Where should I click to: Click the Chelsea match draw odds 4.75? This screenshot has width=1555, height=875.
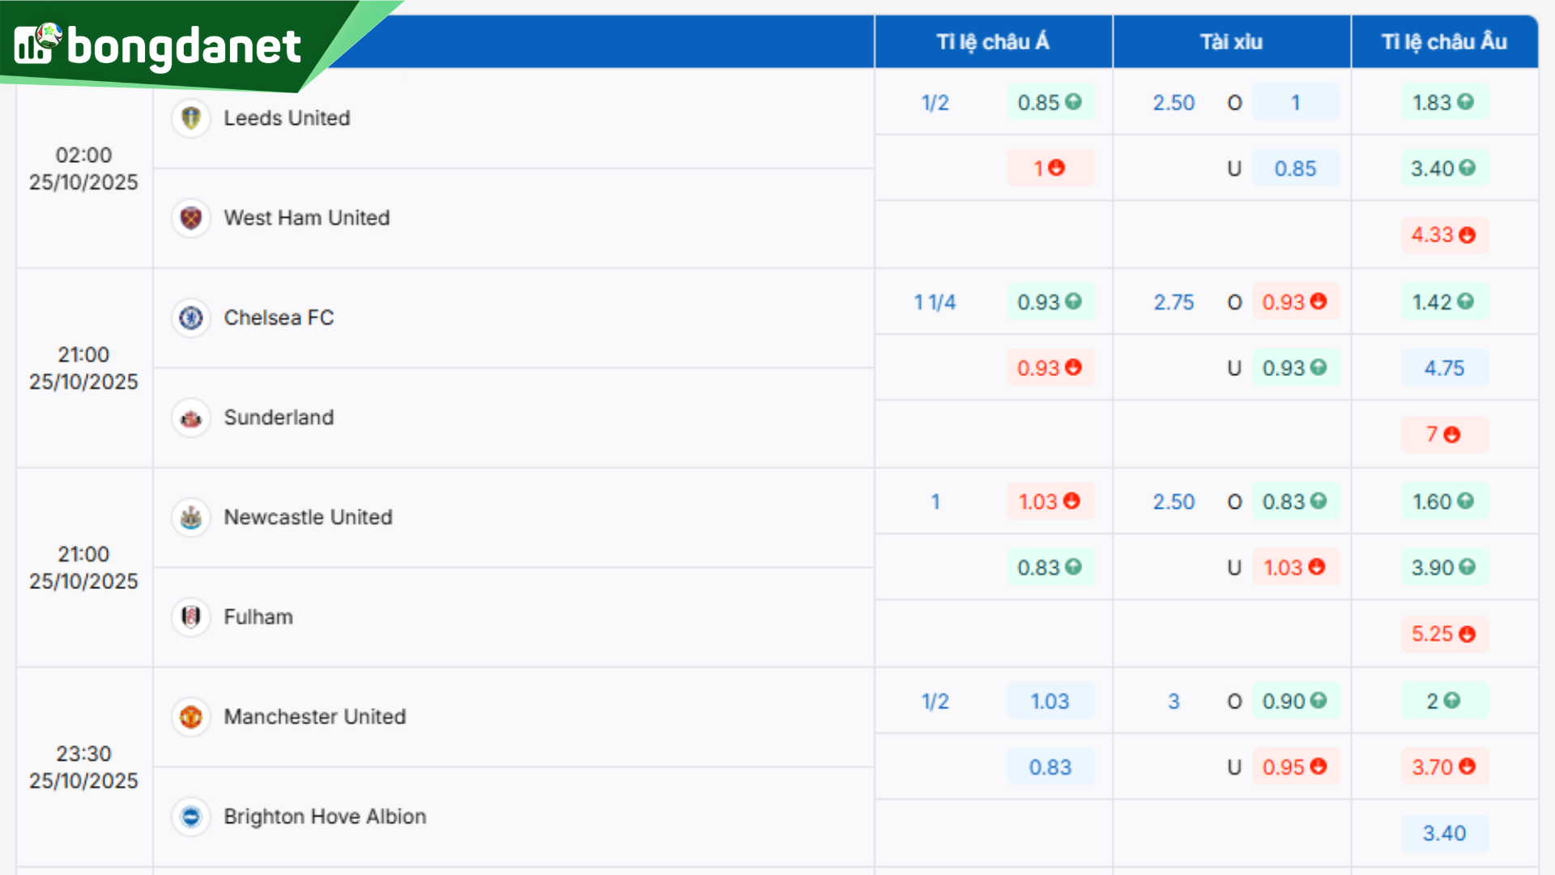point(1444,369)
